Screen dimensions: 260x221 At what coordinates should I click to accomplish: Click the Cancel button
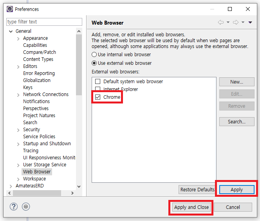pyautogui.click(x=233, y=207)
